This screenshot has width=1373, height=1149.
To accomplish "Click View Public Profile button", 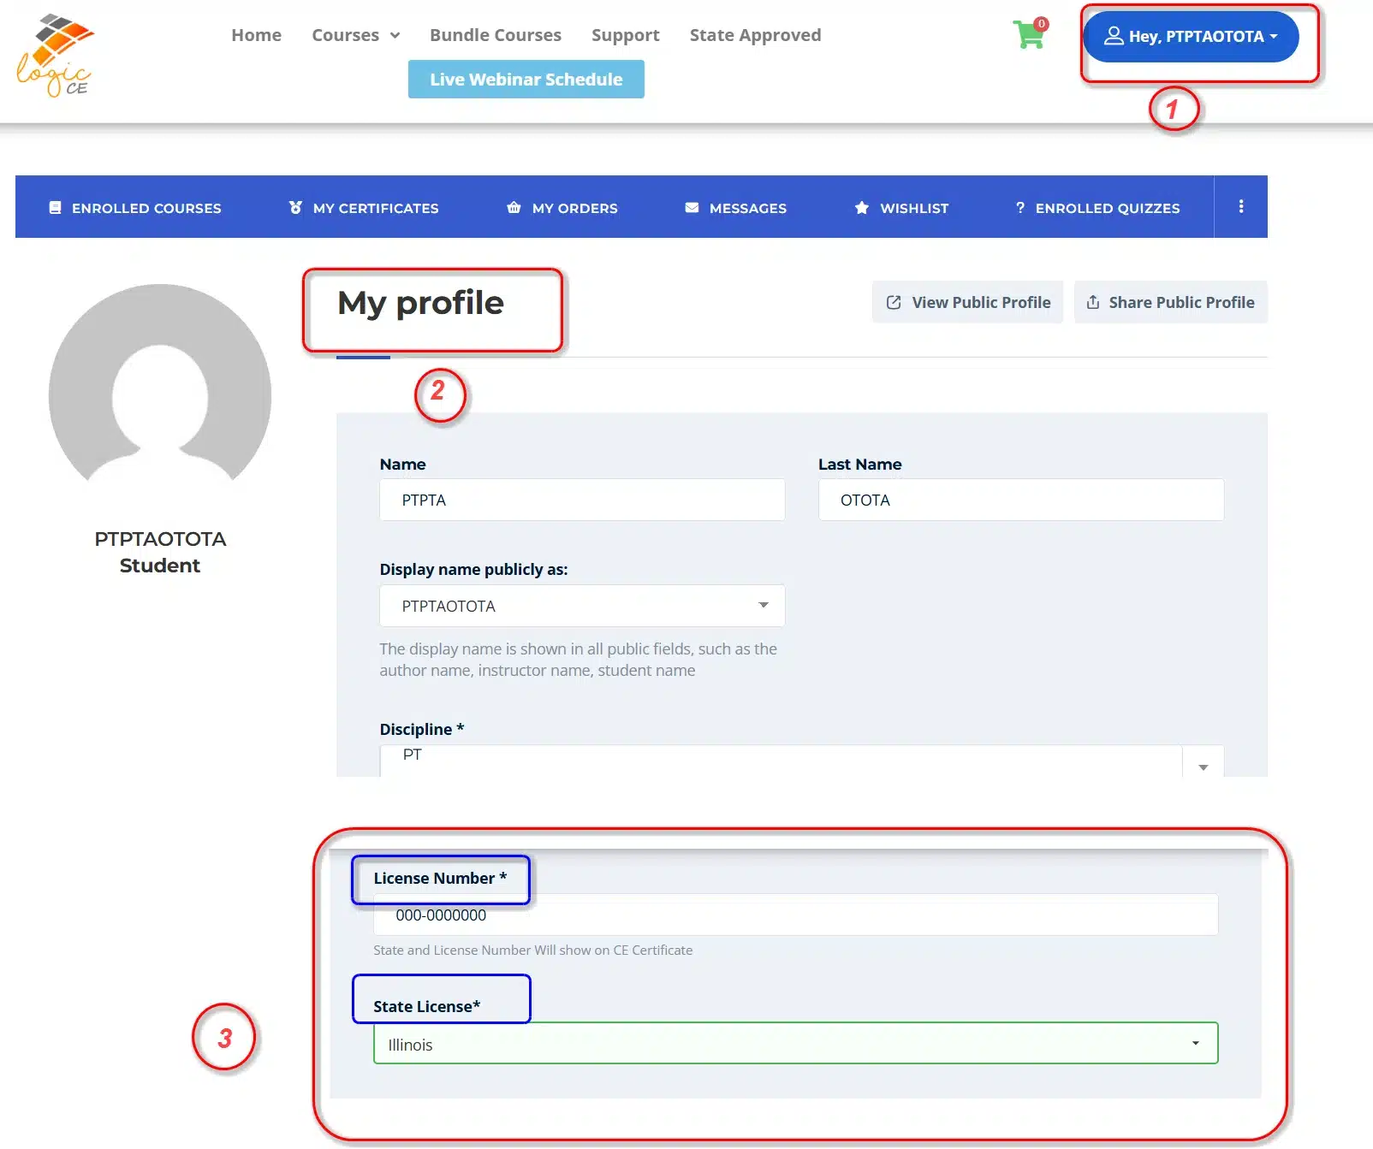I will [x=967, y=302].
